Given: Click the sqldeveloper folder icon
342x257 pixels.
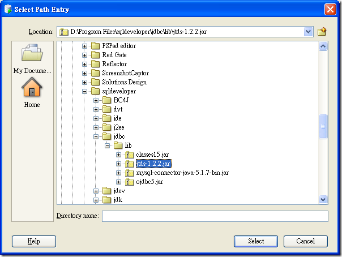Looking at the screenshot, I should [95, 91].
